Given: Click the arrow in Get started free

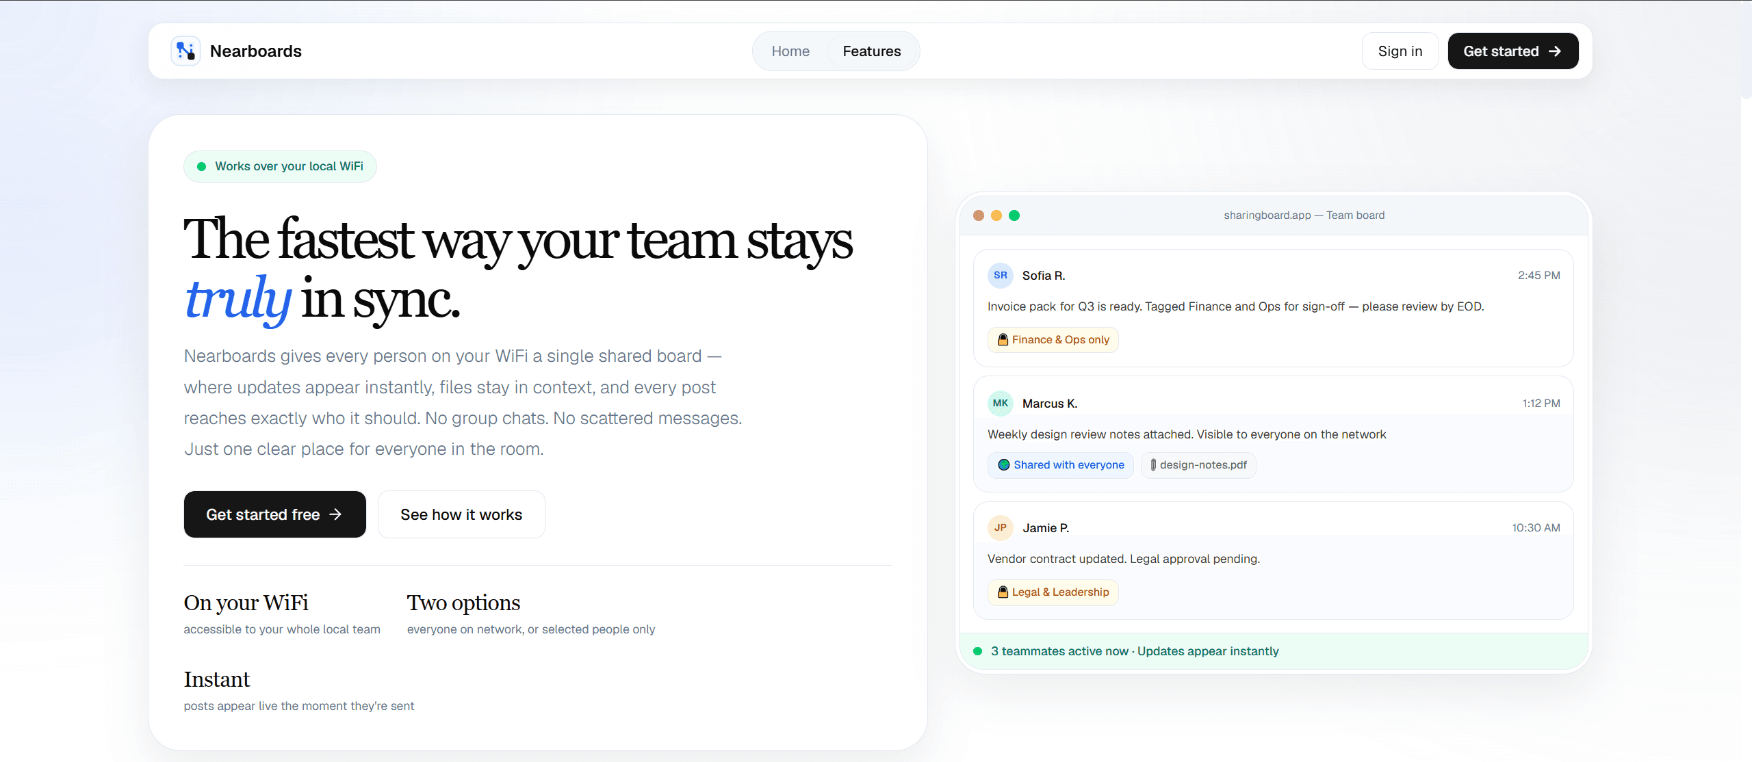Looking at the screenshot, I should (x=335, y=514).
